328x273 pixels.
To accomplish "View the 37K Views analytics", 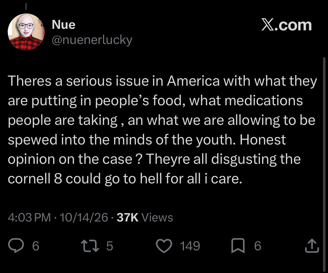I will tap(145, 217).
